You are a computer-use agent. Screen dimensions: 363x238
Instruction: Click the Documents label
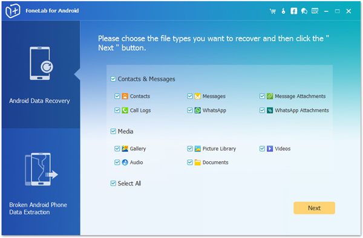tap(215, 162)
